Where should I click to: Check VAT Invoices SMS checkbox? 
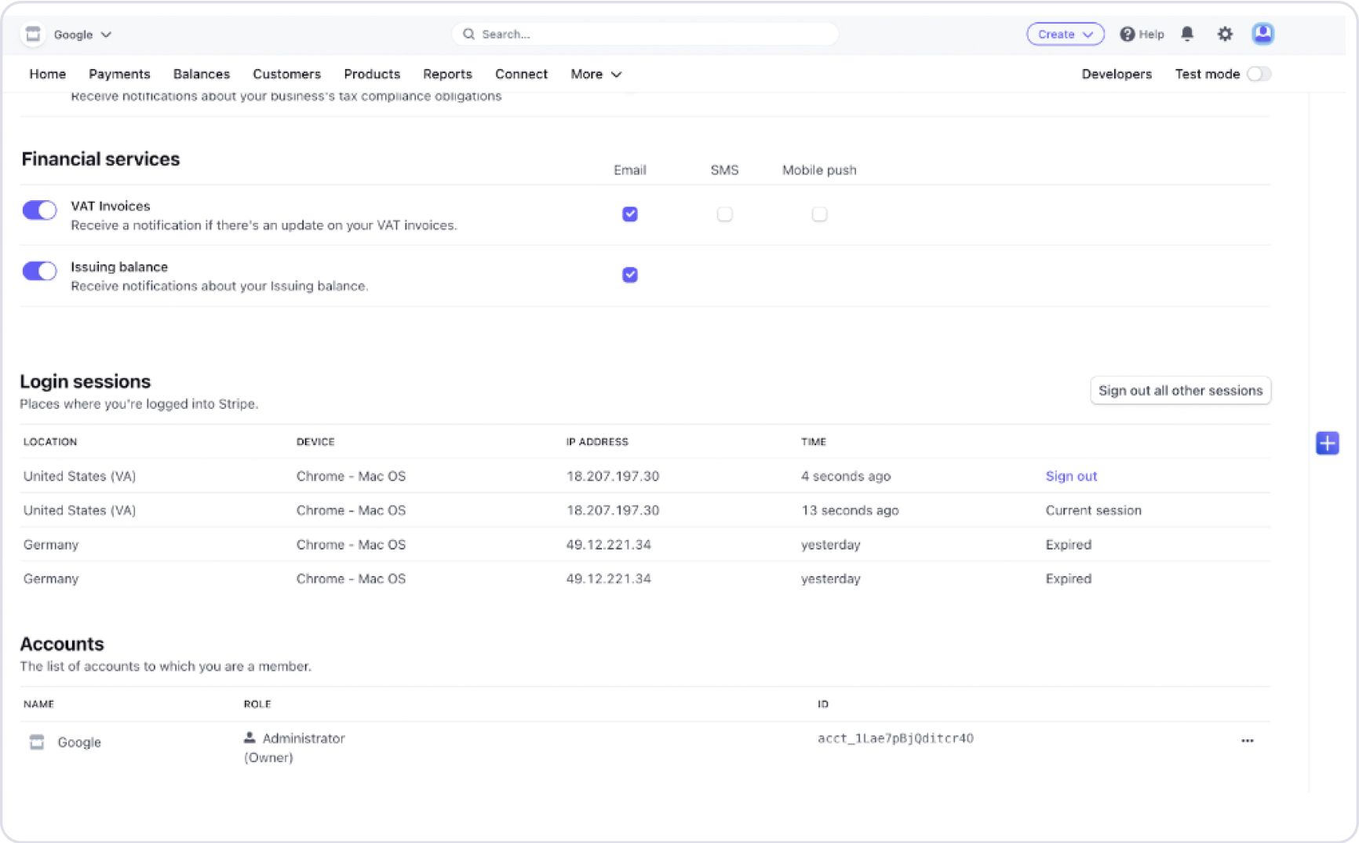coord(724,213)
